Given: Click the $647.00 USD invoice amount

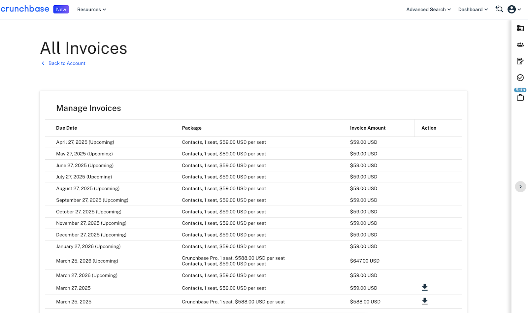Looking at the screenshot, I should [x=365, y=261].
